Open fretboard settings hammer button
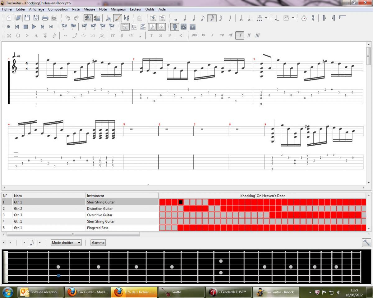The image size is (373, 298). pyautogui.click(x=366, y=243)
